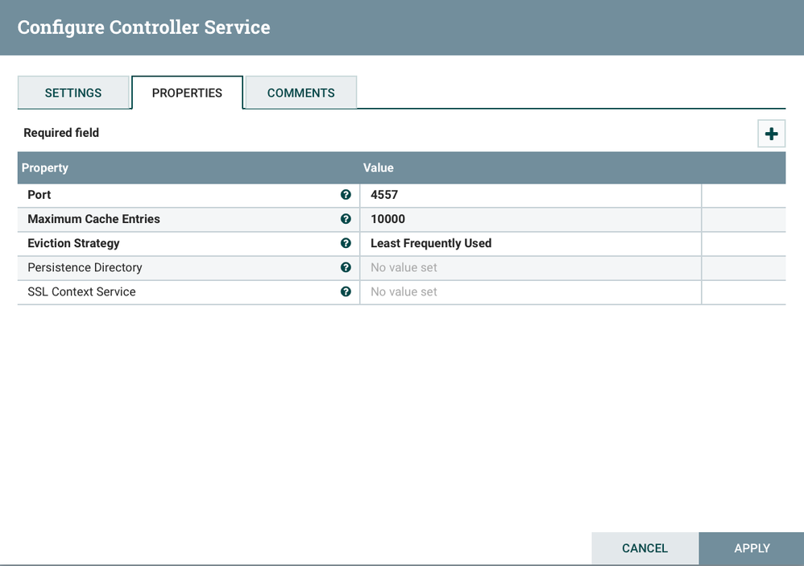Open SSL Context Service value selector
This screenshot has height=566, width=804.
tap(531, 291)
